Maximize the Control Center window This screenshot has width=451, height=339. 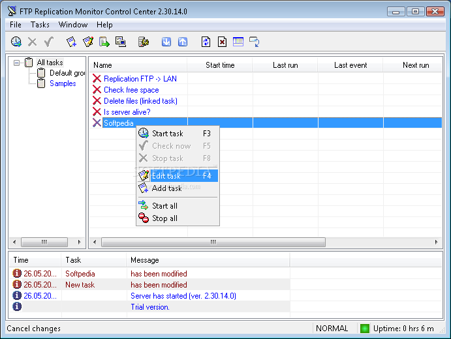[415, 12]
